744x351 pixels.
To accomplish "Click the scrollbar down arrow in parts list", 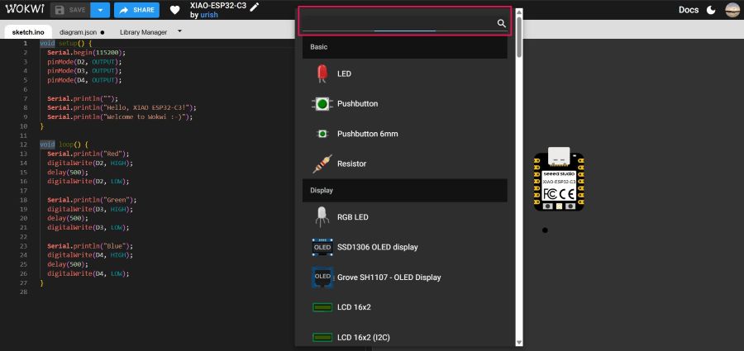I will 519,343.
